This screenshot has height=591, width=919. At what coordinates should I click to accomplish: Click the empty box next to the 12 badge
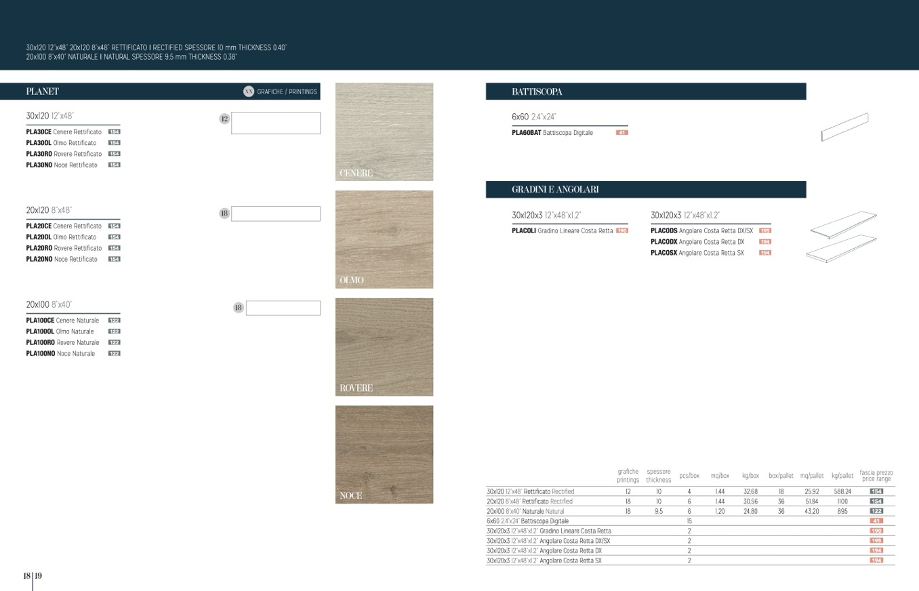(276, 123)
